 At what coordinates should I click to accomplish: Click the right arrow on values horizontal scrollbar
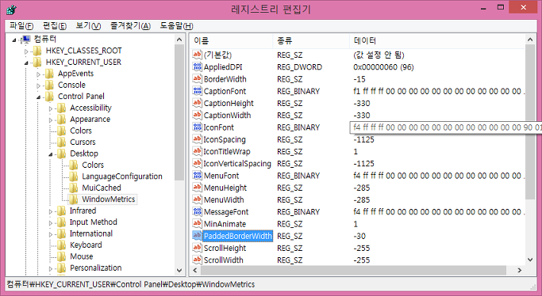point(520,271)
